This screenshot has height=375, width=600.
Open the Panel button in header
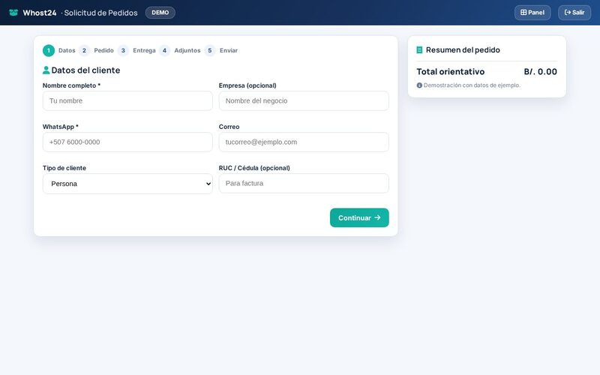532,13
